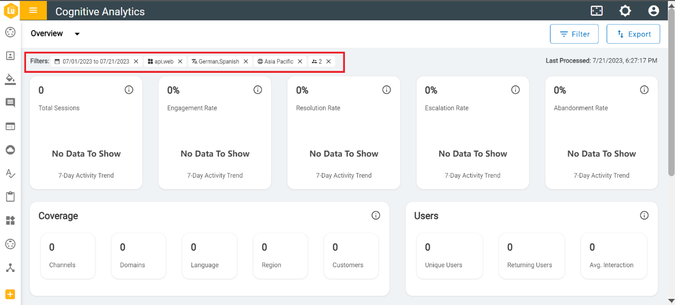Click the spellcheck icon in sidebar
675x305 pixels.
coord(10,173)
